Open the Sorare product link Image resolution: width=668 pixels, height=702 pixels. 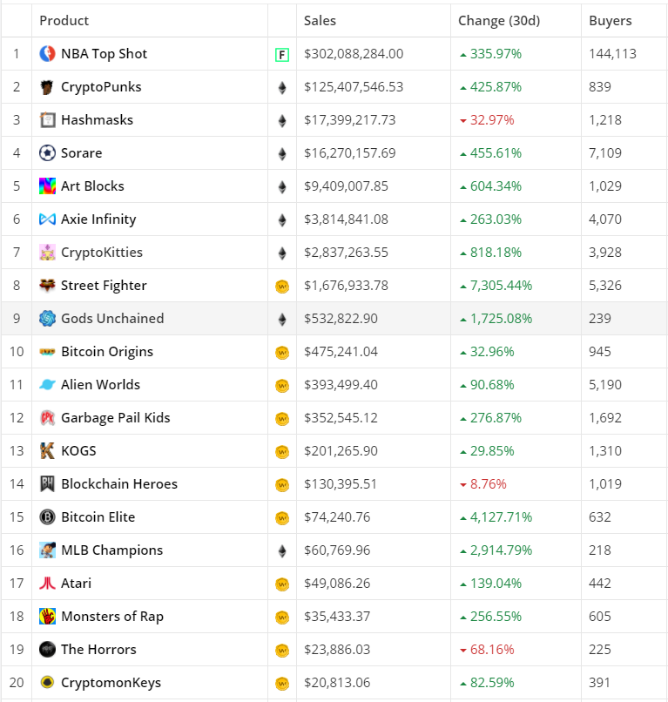pyautogui.click(x=82, y=153)
